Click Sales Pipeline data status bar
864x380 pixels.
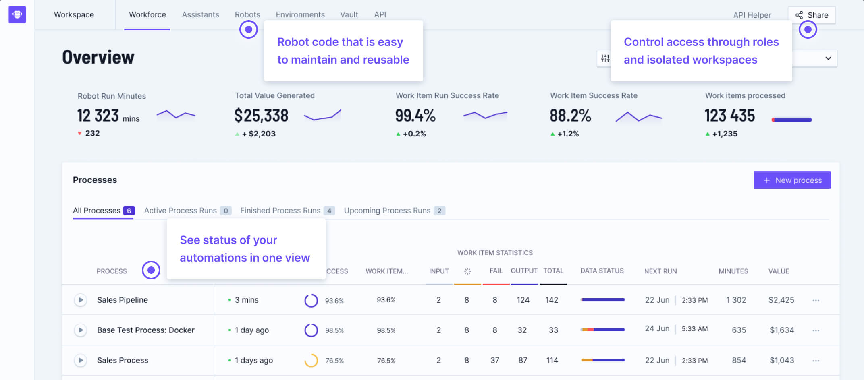point(603,300)
